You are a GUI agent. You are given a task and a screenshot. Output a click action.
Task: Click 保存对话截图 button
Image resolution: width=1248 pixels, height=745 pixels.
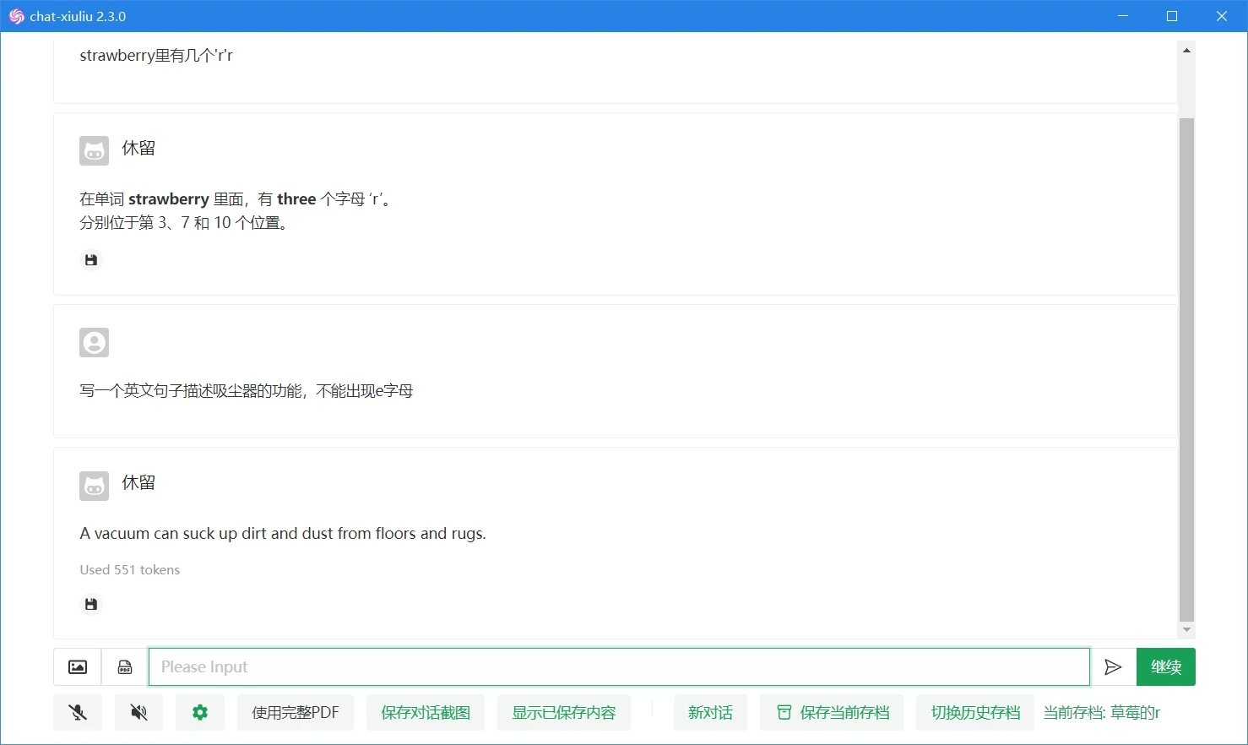coord(426,713)
